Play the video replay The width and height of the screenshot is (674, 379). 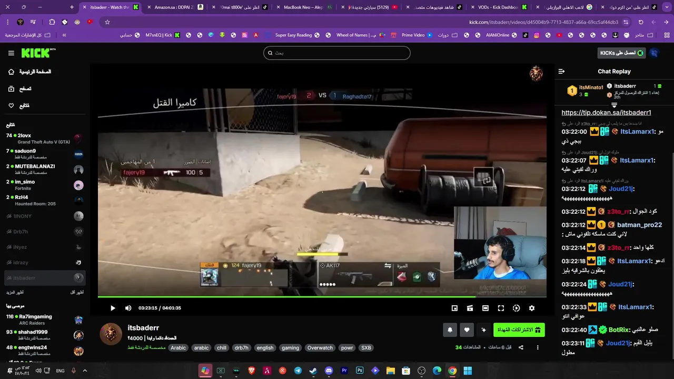tap(113, 308)
